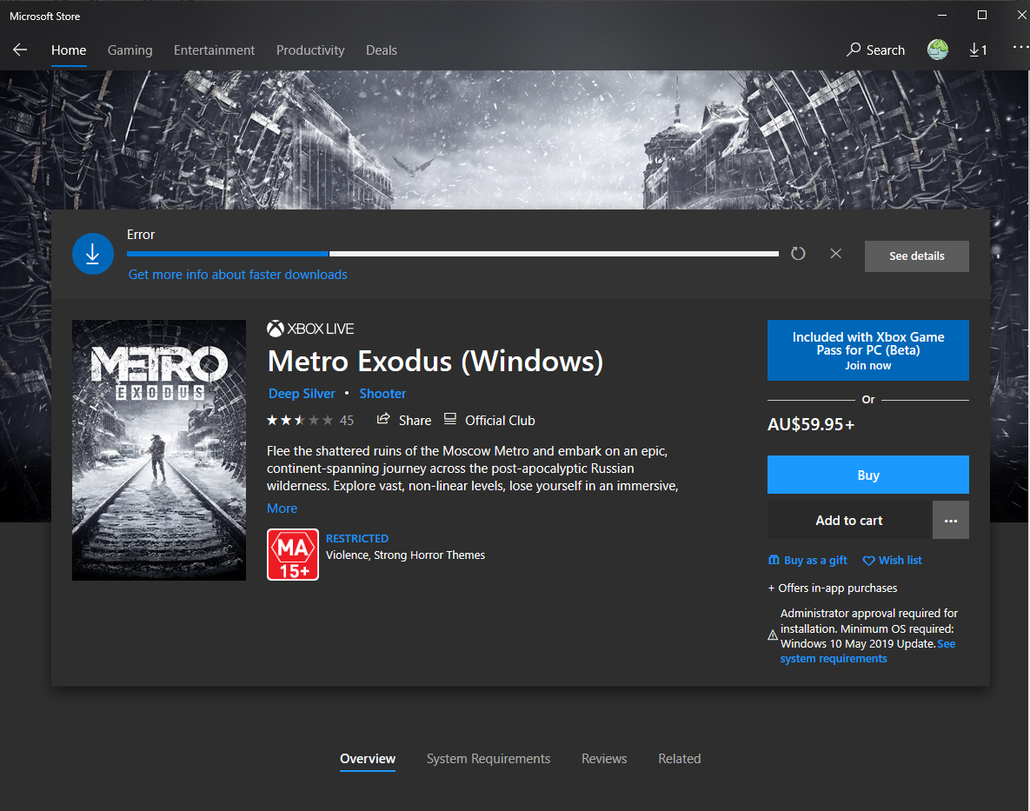Screen dimensions: 1030x811
Task: Maximize the Microsoft Store window
Action: pyautogui.click(x=982, y=15)
